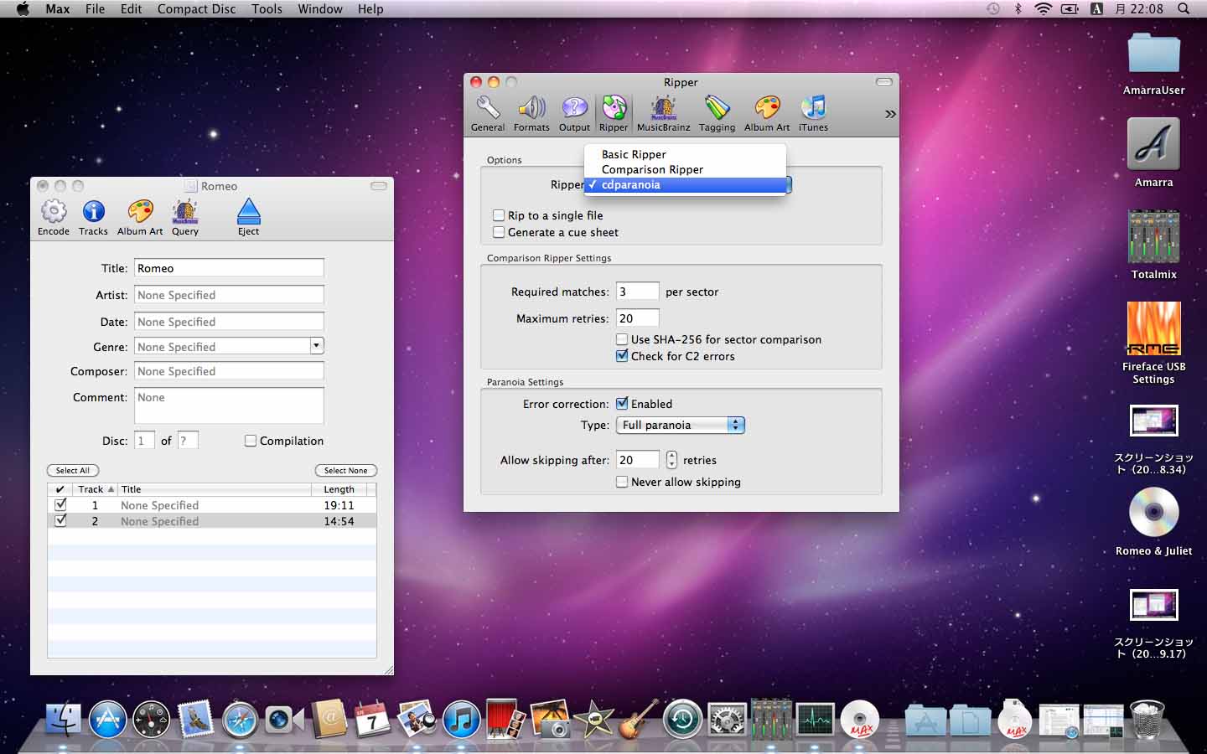Open the iTunes preferences pane
The width and height of the screenshot is (1207, 754).
813,114
